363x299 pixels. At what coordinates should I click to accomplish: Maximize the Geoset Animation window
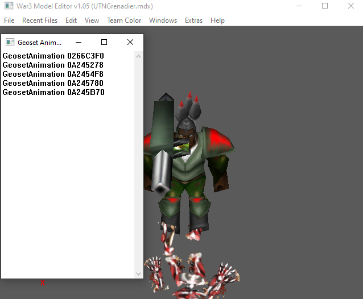pyautogui.click(x=104, y=42)
